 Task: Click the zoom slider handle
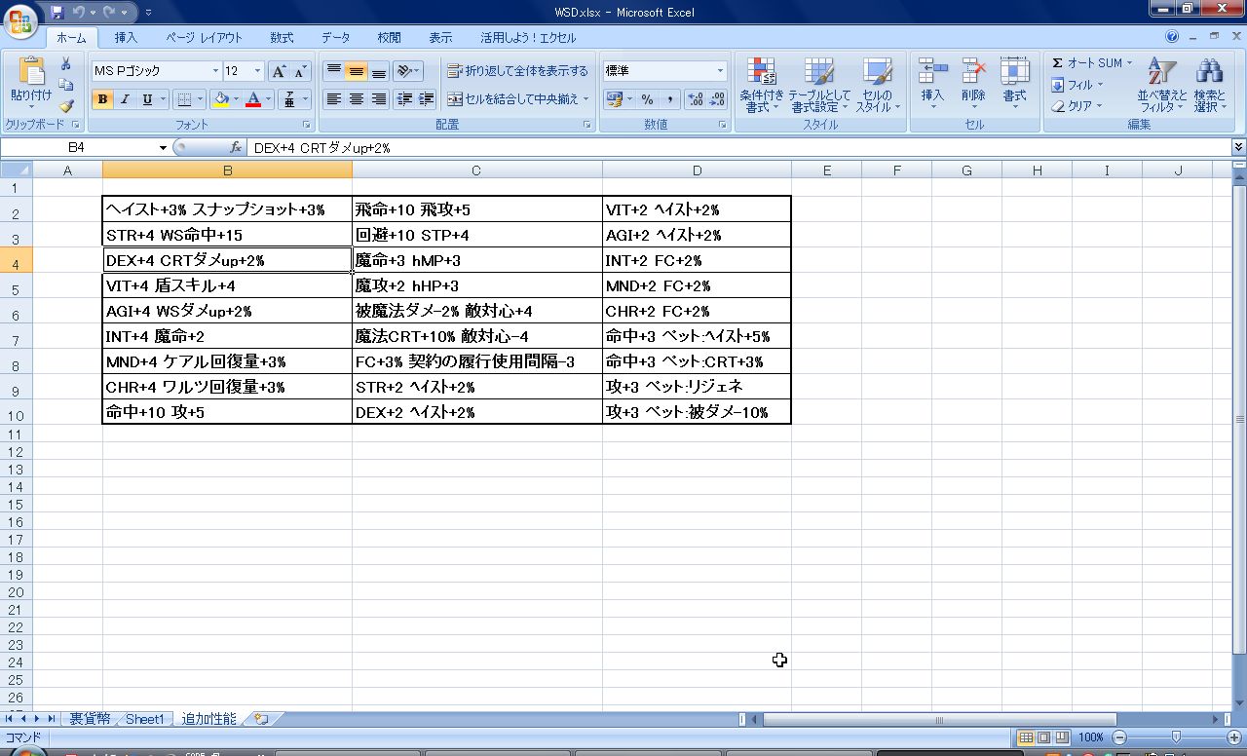click(x=1175, y=737)
